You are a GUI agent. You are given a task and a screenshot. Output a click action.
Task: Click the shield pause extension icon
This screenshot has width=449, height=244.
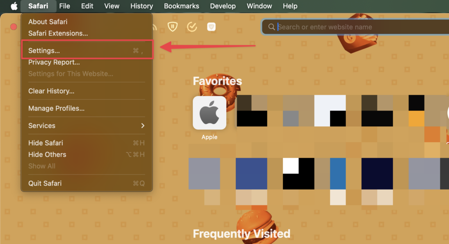click(x=173, y=27)
